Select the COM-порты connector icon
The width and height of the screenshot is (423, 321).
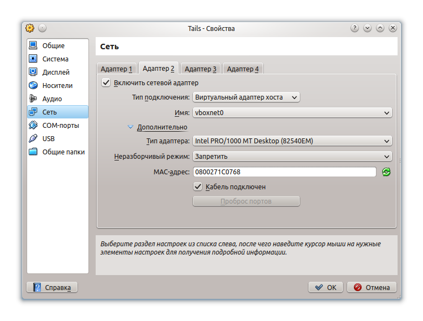[33, 125]
